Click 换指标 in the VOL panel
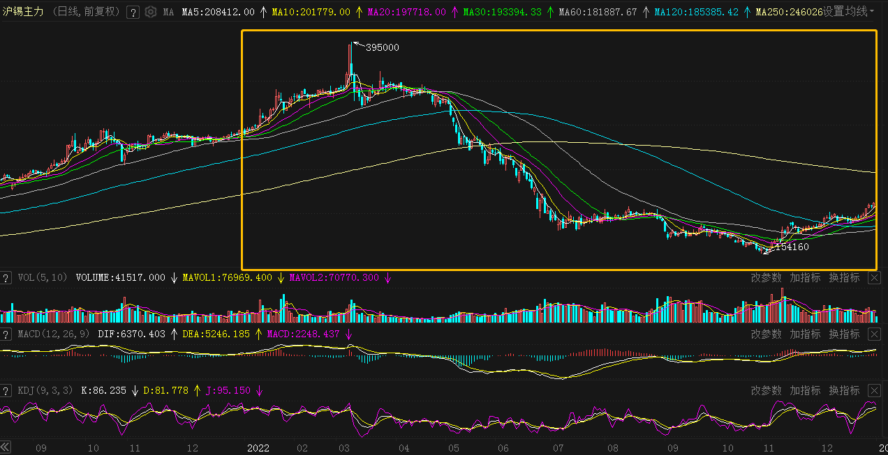The width and height of the screenshot is (888, 455). point(844,278)
